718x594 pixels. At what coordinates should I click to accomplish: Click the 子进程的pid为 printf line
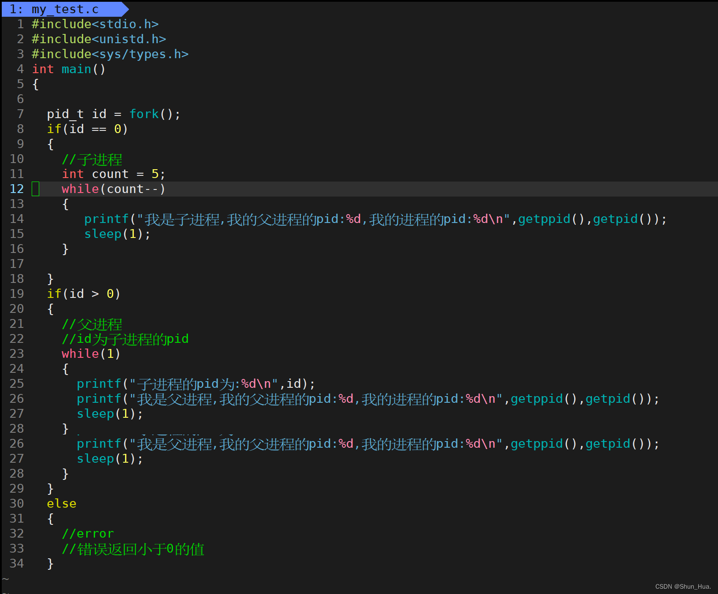coord(196,384)
